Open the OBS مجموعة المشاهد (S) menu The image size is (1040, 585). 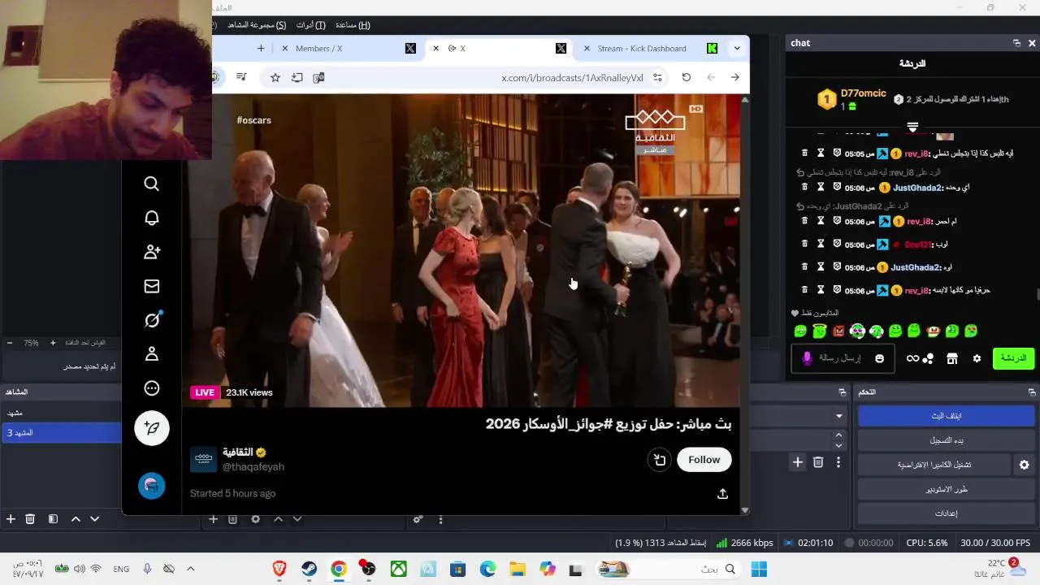pyautogui.click(x=256, y=25)
